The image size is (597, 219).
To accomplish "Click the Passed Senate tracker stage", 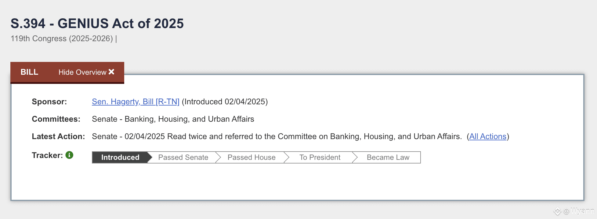I will pyautogui.click(x=183, y=157).
